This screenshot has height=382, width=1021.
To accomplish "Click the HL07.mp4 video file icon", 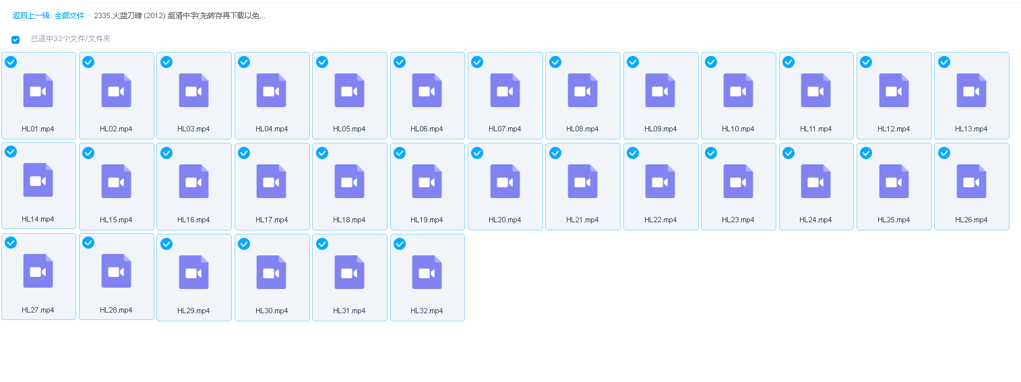I will point(505,90).
